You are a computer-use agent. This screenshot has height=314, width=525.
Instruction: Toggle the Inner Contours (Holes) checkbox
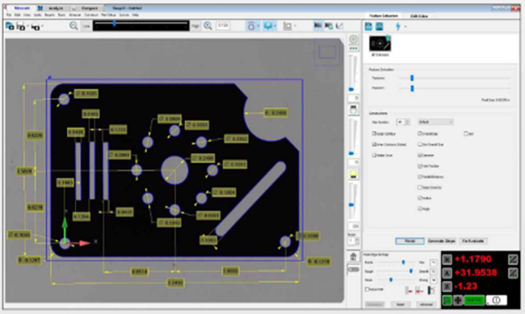coord(374,144)
